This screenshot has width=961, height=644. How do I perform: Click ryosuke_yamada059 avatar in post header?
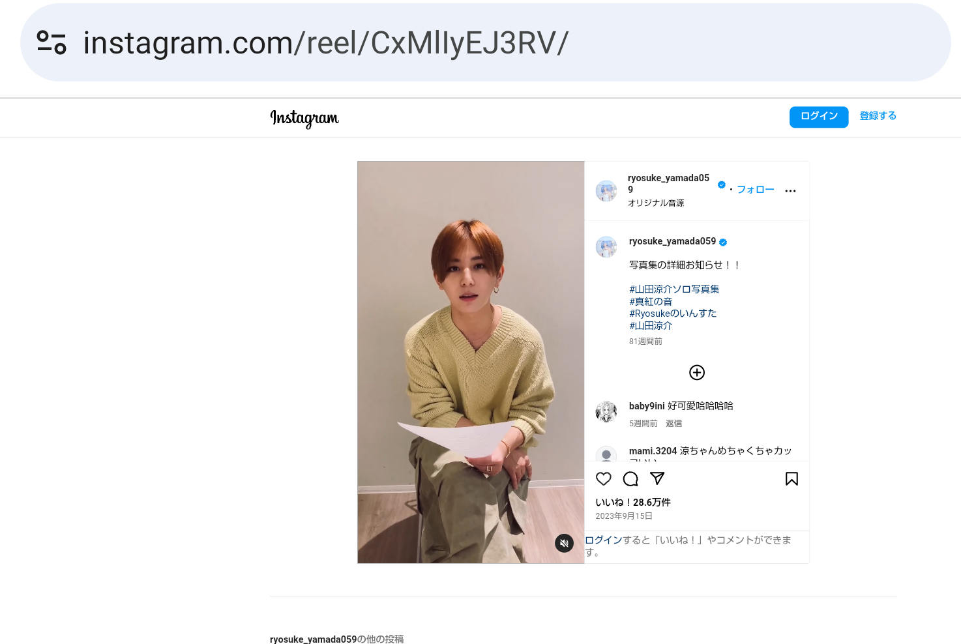tap(606, 191)
